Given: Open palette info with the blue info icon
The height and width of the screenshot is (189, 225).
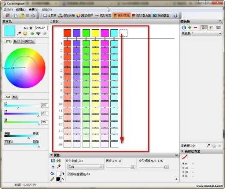Looking at the screenshot, I should pyautogui.click(x=184, y=27).
